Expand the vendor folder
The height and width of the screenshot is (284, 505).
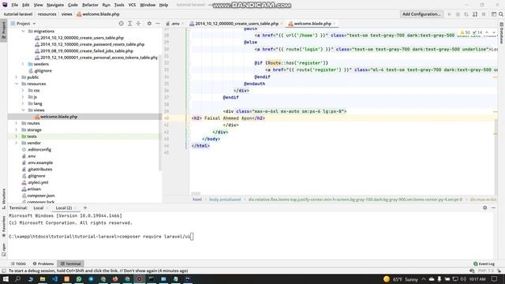17,143
